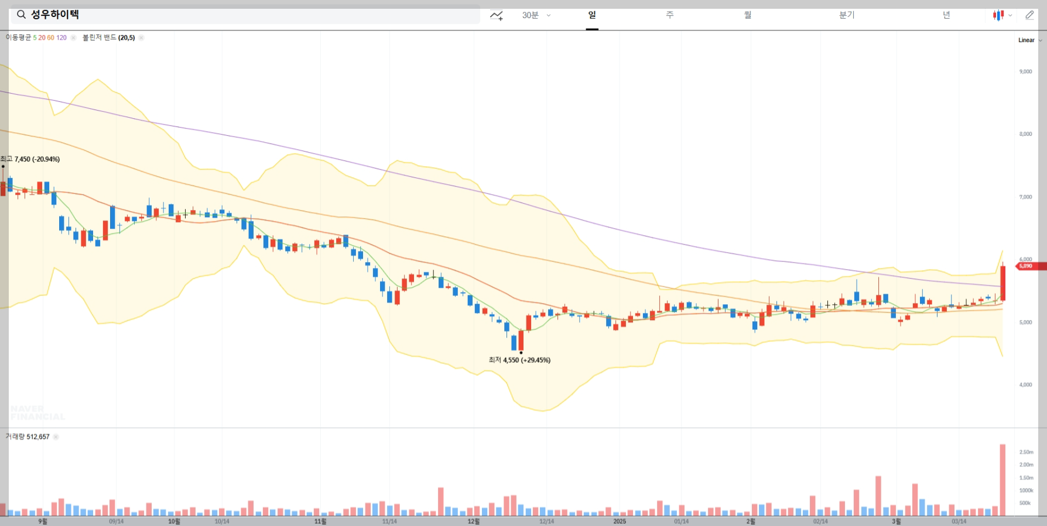Click the 09/14 date axis label
The image size is (1047, 526).
(116, 521)
